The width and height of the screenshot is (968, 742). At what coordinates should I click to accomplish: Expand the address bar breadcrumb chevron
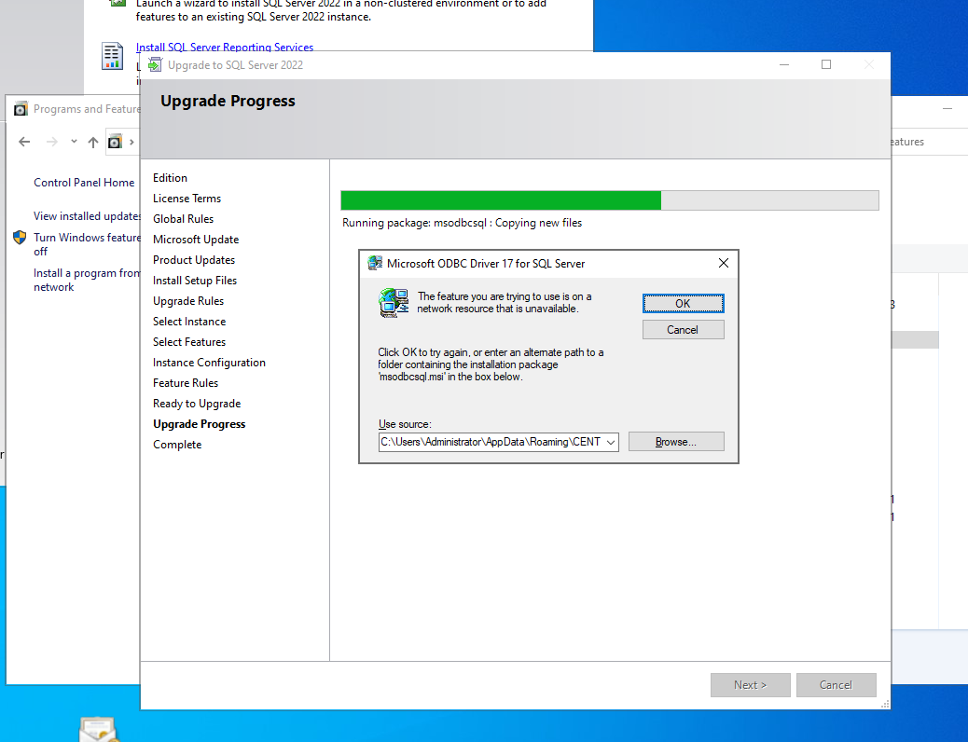(x=131, y=142)
